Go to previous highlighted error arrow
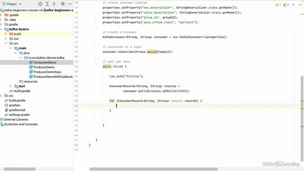Image resolution: width=304 pixels, height=171 pixels. tap(294, 5)
